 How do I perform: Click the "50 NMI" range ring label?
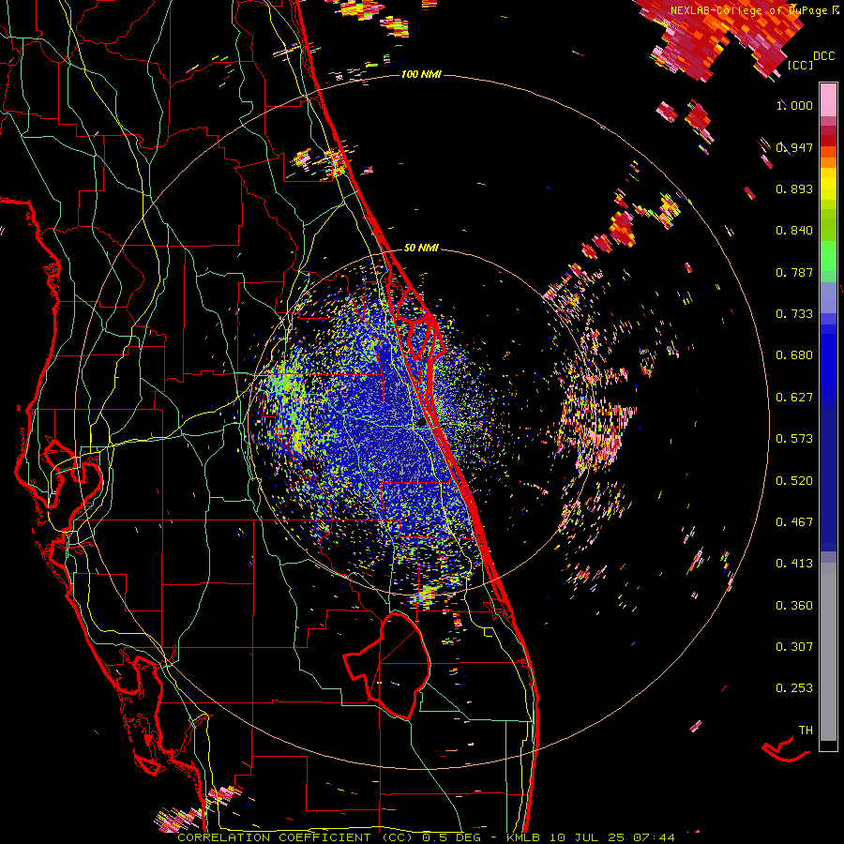click(421, 249)
